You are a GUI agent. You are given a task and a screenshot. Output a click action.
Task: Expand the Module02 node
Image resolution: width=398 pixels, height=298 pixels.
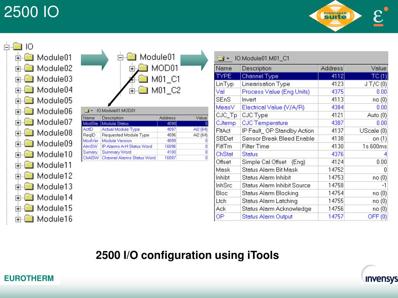click(18, 69)
